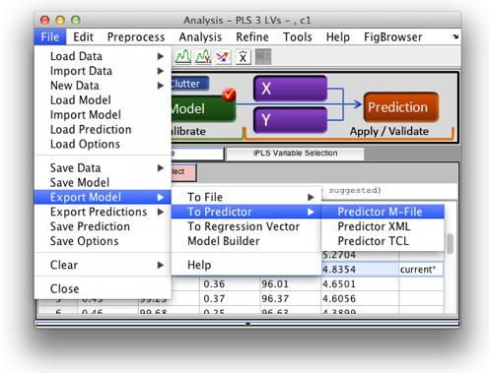Click the plot icon with Y label
489x373 pixels.
pyautogui.click(x=203, y=57)
